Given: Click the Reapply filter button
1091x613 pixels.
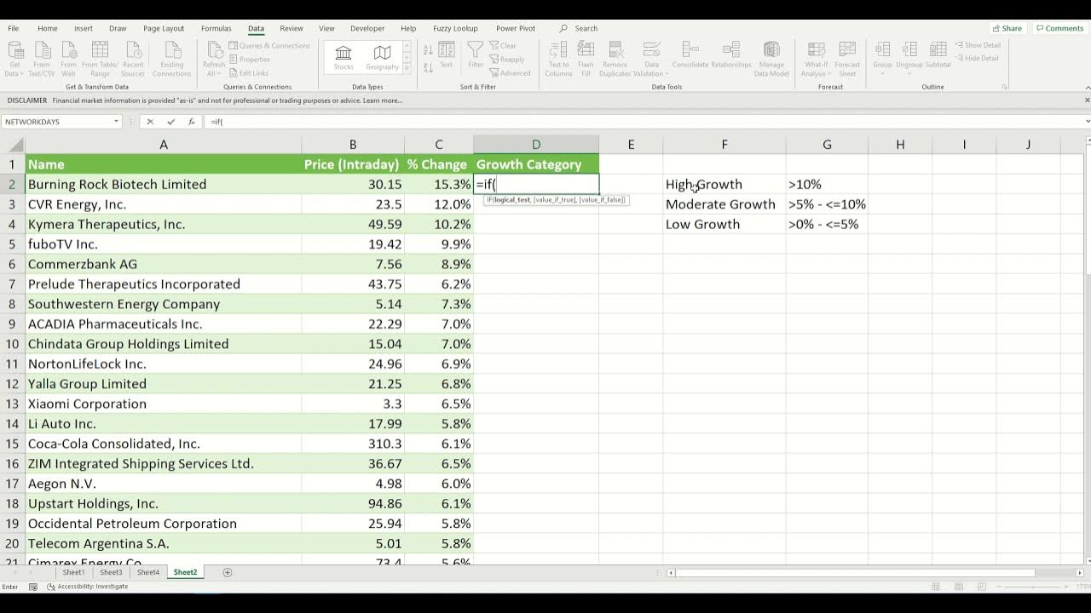Looking at the screenshot, I should [x=507, y=60].
